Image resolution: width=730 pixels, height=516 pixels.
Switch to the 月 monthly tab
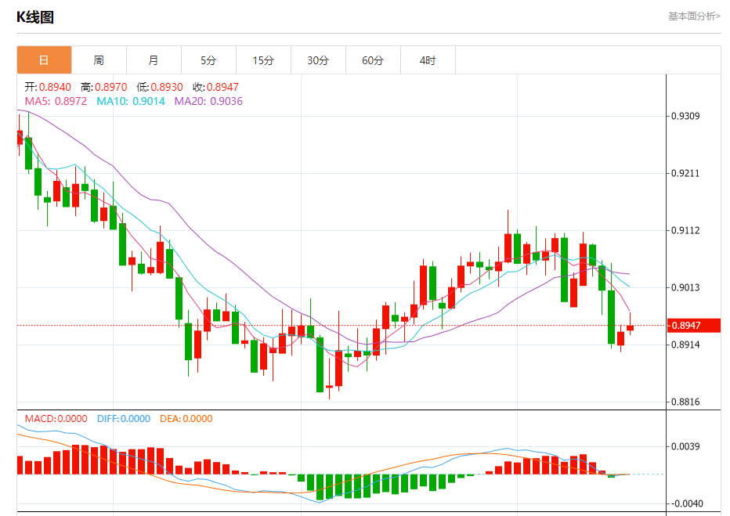point(154,60)
